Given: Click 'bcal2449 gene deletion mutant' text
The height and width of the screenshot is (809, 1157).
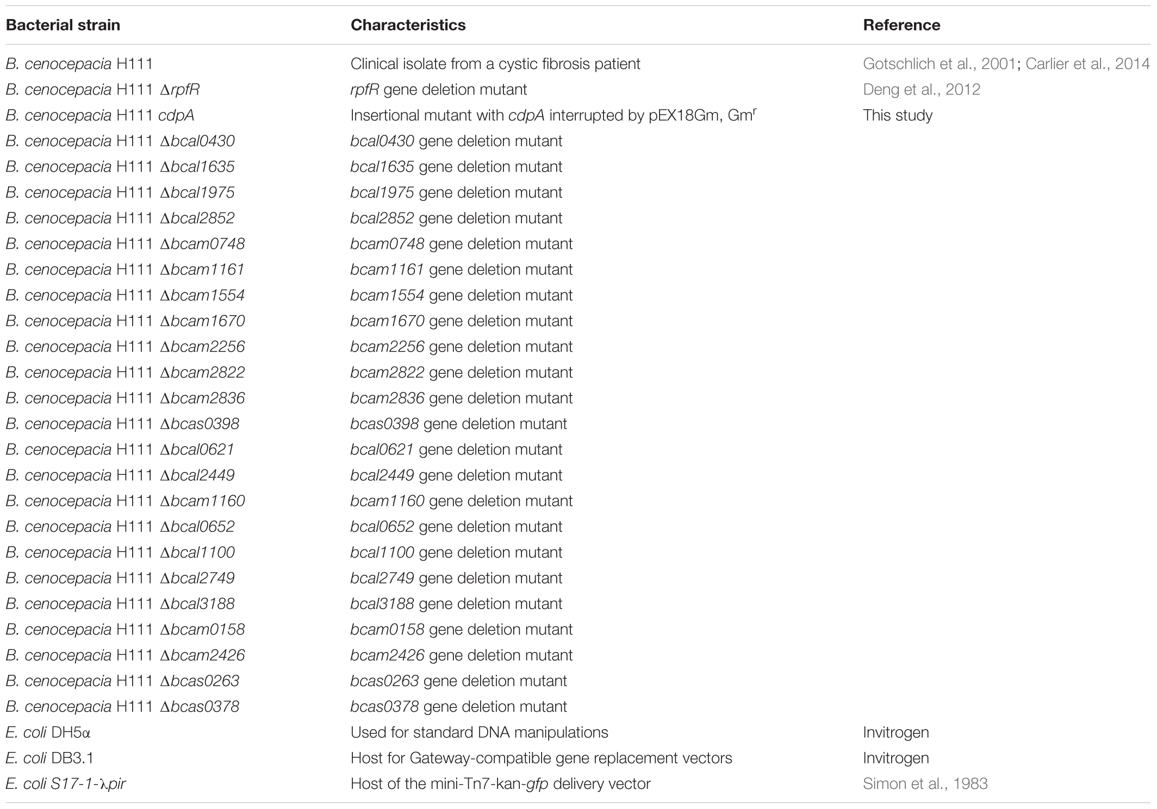Looking at the screenshot, I should (456, 475).
